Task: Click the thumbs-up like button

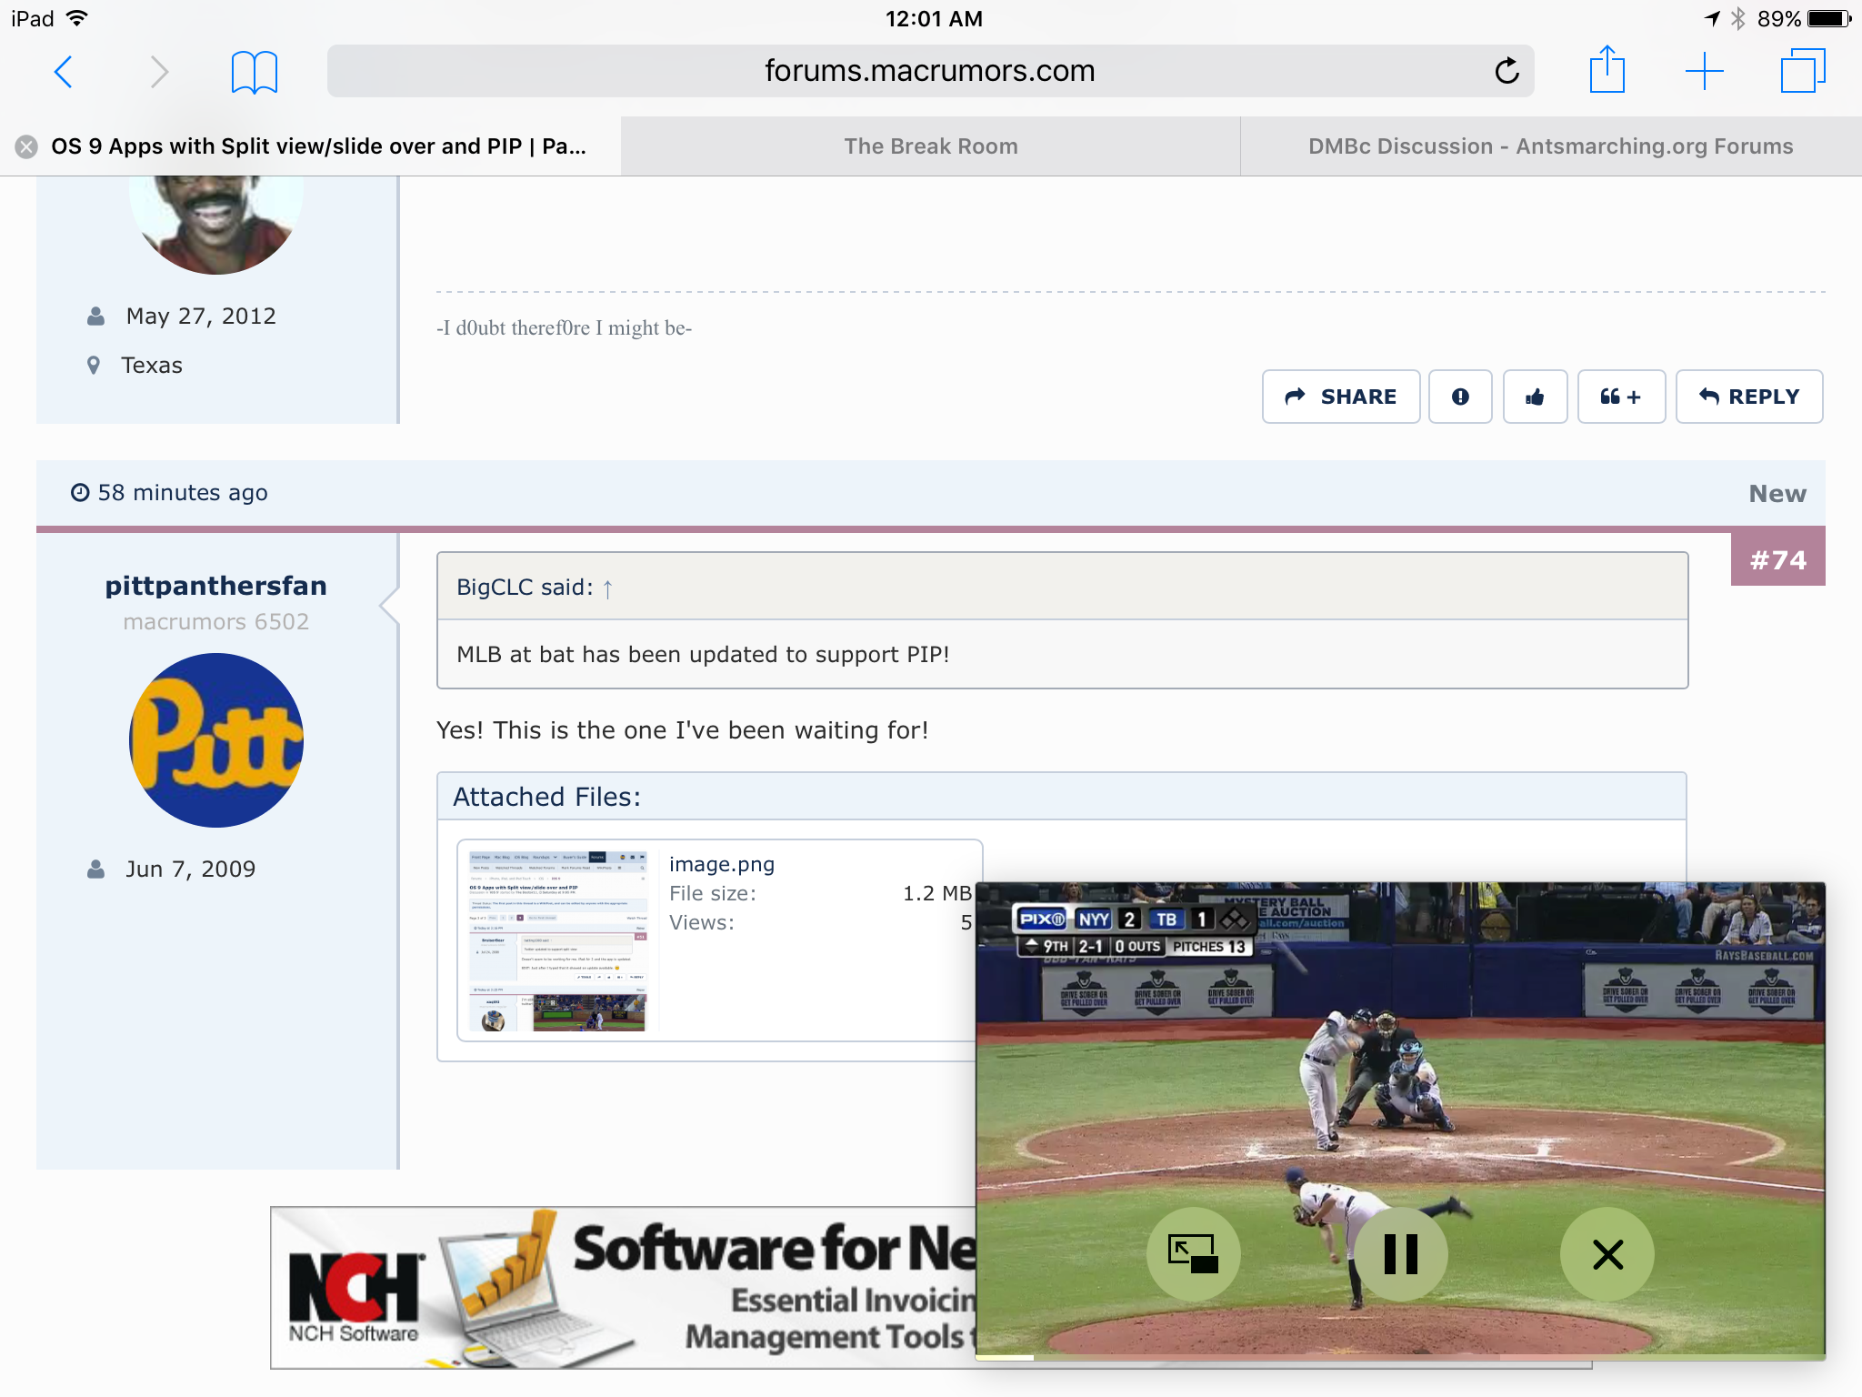Action: (1535, 397)
